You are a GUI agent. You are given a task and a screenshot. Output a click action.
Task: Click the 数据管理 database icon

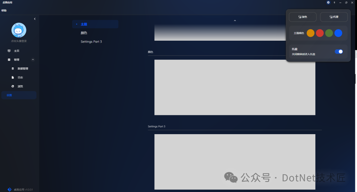click(x=13, y=68)
